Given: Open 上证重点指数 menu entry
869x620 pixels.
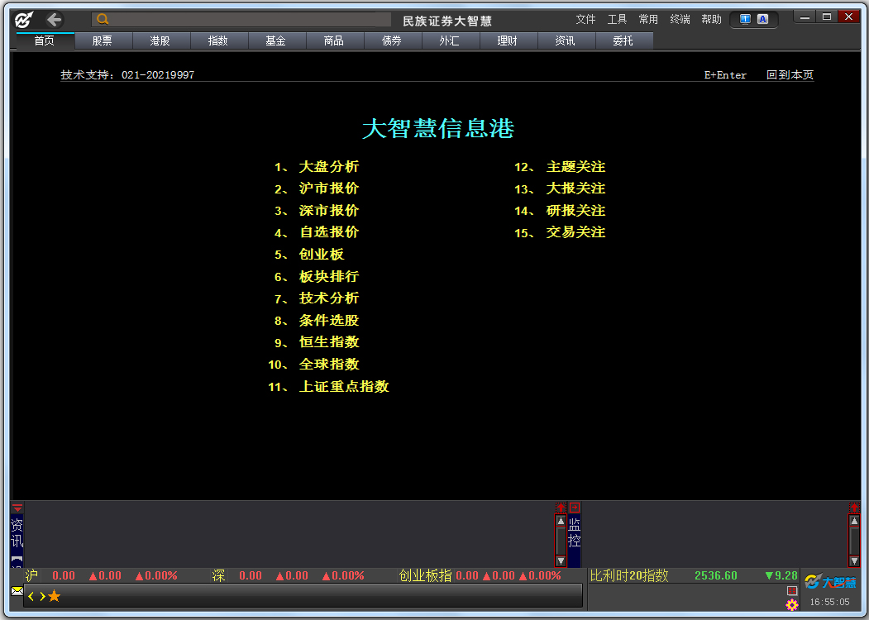Looking at the screenshot, I should 344,386.
